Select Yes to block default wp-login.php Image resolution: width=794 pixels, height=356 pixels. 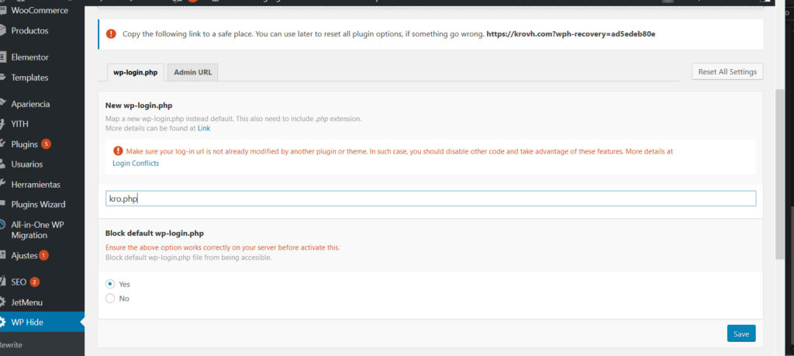click(110, 284)
